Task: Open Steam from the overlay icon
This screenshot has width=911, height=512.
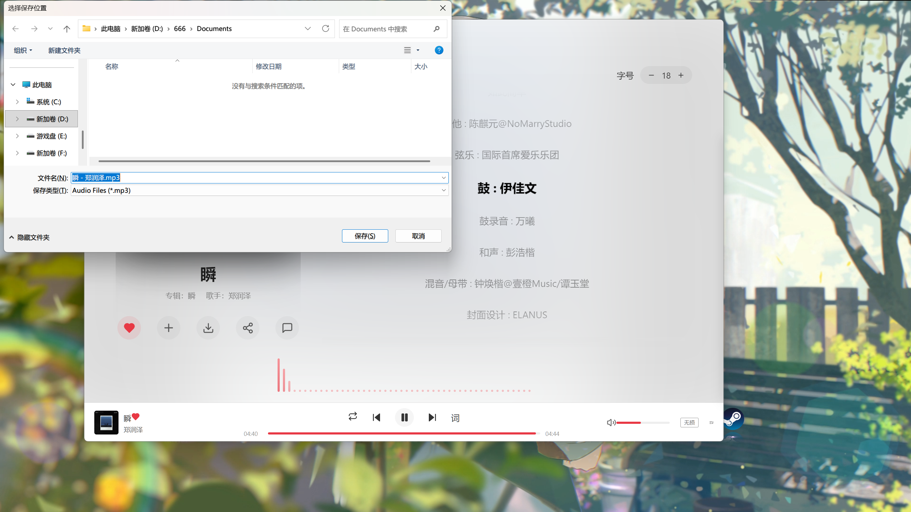Action: click(733, 418)
